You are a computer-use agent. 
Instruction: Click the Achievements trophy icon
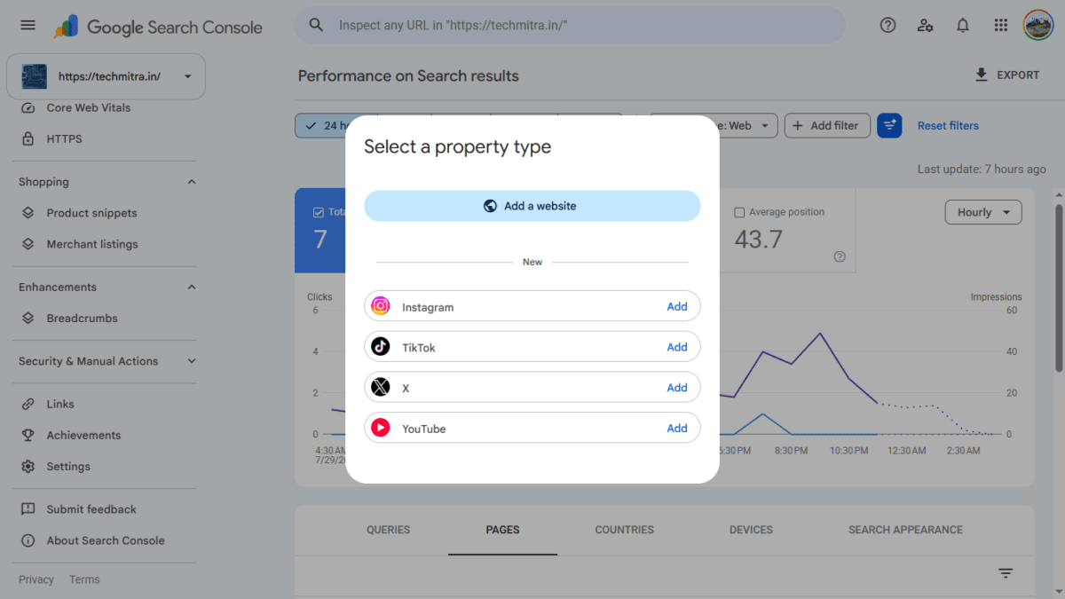pyautogui.click(x=28, y=435)
